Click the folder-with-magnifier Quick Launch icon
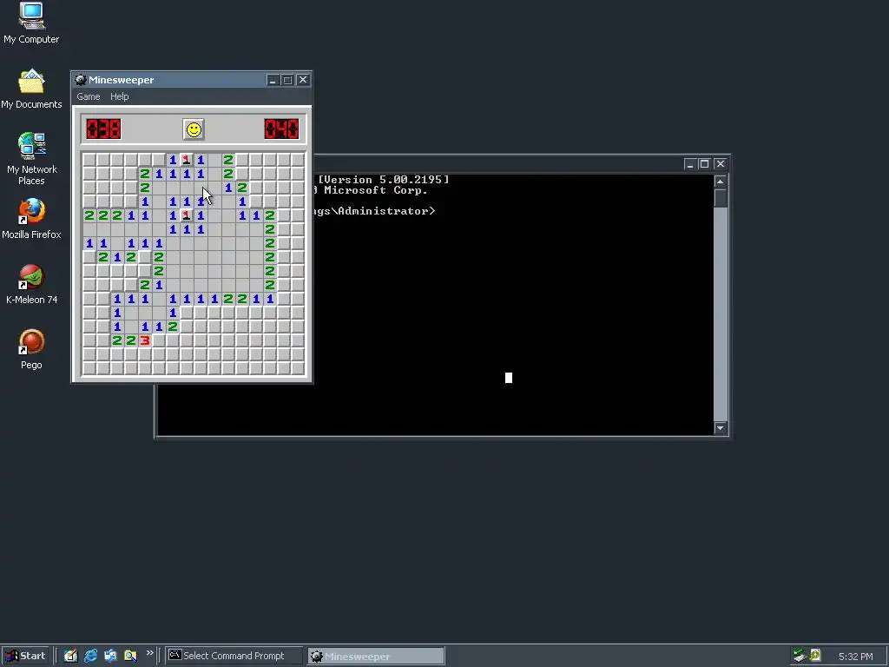Image resolution: width=889 pixels, height=667 pixels. [x=130, y=656]
